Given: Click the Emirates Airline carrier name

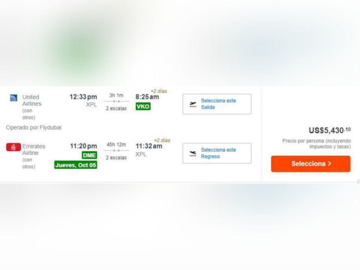Looking at the screenshot, I should 34,150.
